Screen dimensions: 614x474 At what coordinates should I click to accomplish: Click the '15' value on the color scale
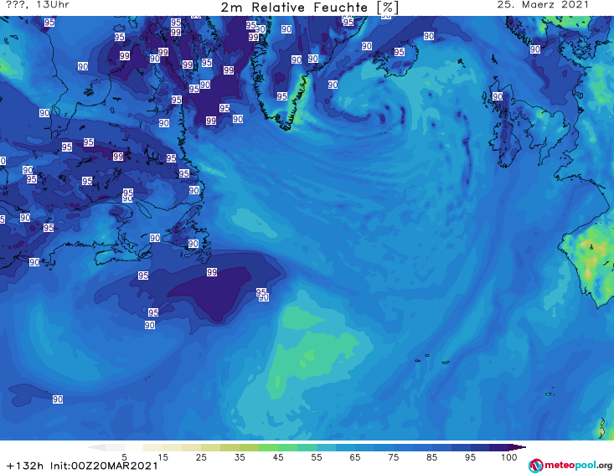pyautogui.click(x=163, y=457)
